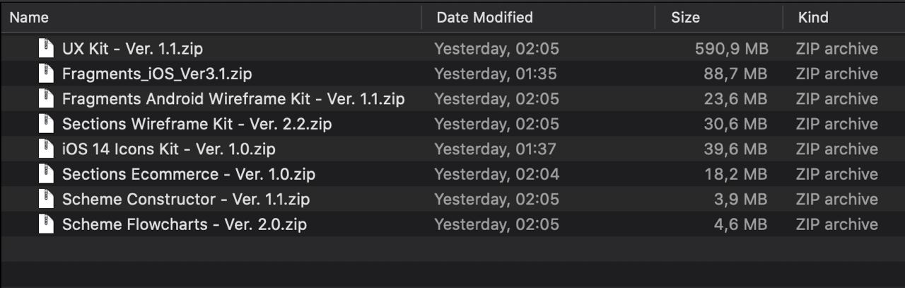Select the Scheme Flowcharts - Ver. 2.0.zip filename
The height and width of the screenshot is (288, 905).
(184, 224)
